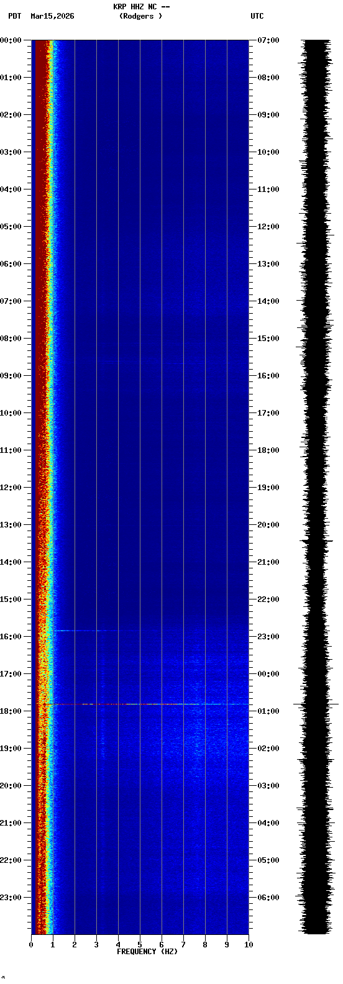Click the UTC '07:00' time label
343x984 pixels.
point(268,40)
